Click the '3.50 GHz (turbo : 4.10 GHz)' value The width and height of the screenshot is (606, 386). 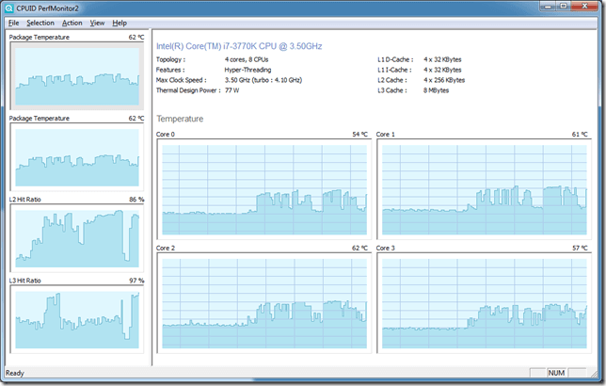click(x=263, y=80)
